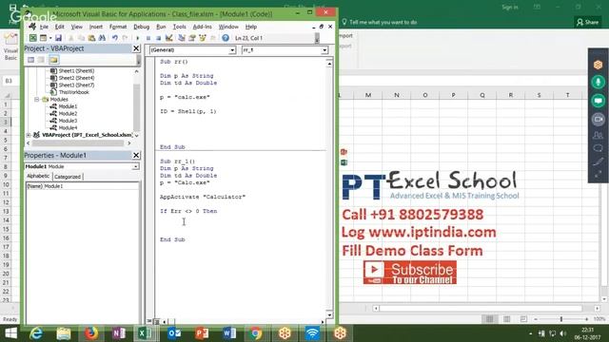Save the VBA project with the floppy icon
The height and width of the screenshot is (342, 609).
coord(58,38)
